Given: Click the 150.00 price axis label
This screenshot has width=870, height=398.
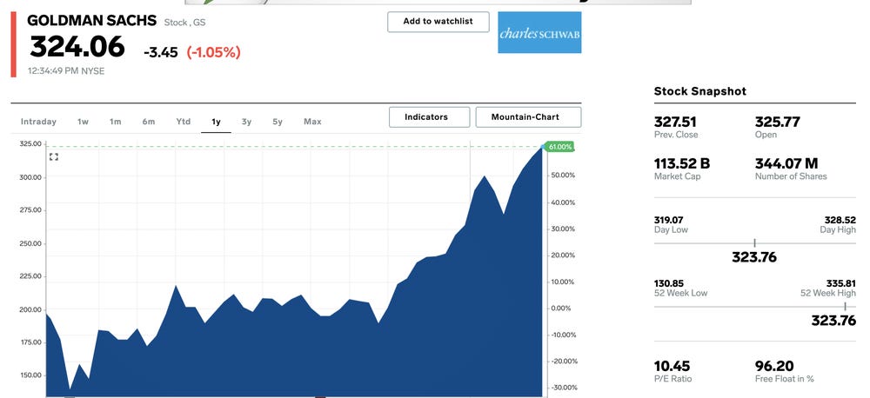Looking at the screenshot, I should [31, 375].
